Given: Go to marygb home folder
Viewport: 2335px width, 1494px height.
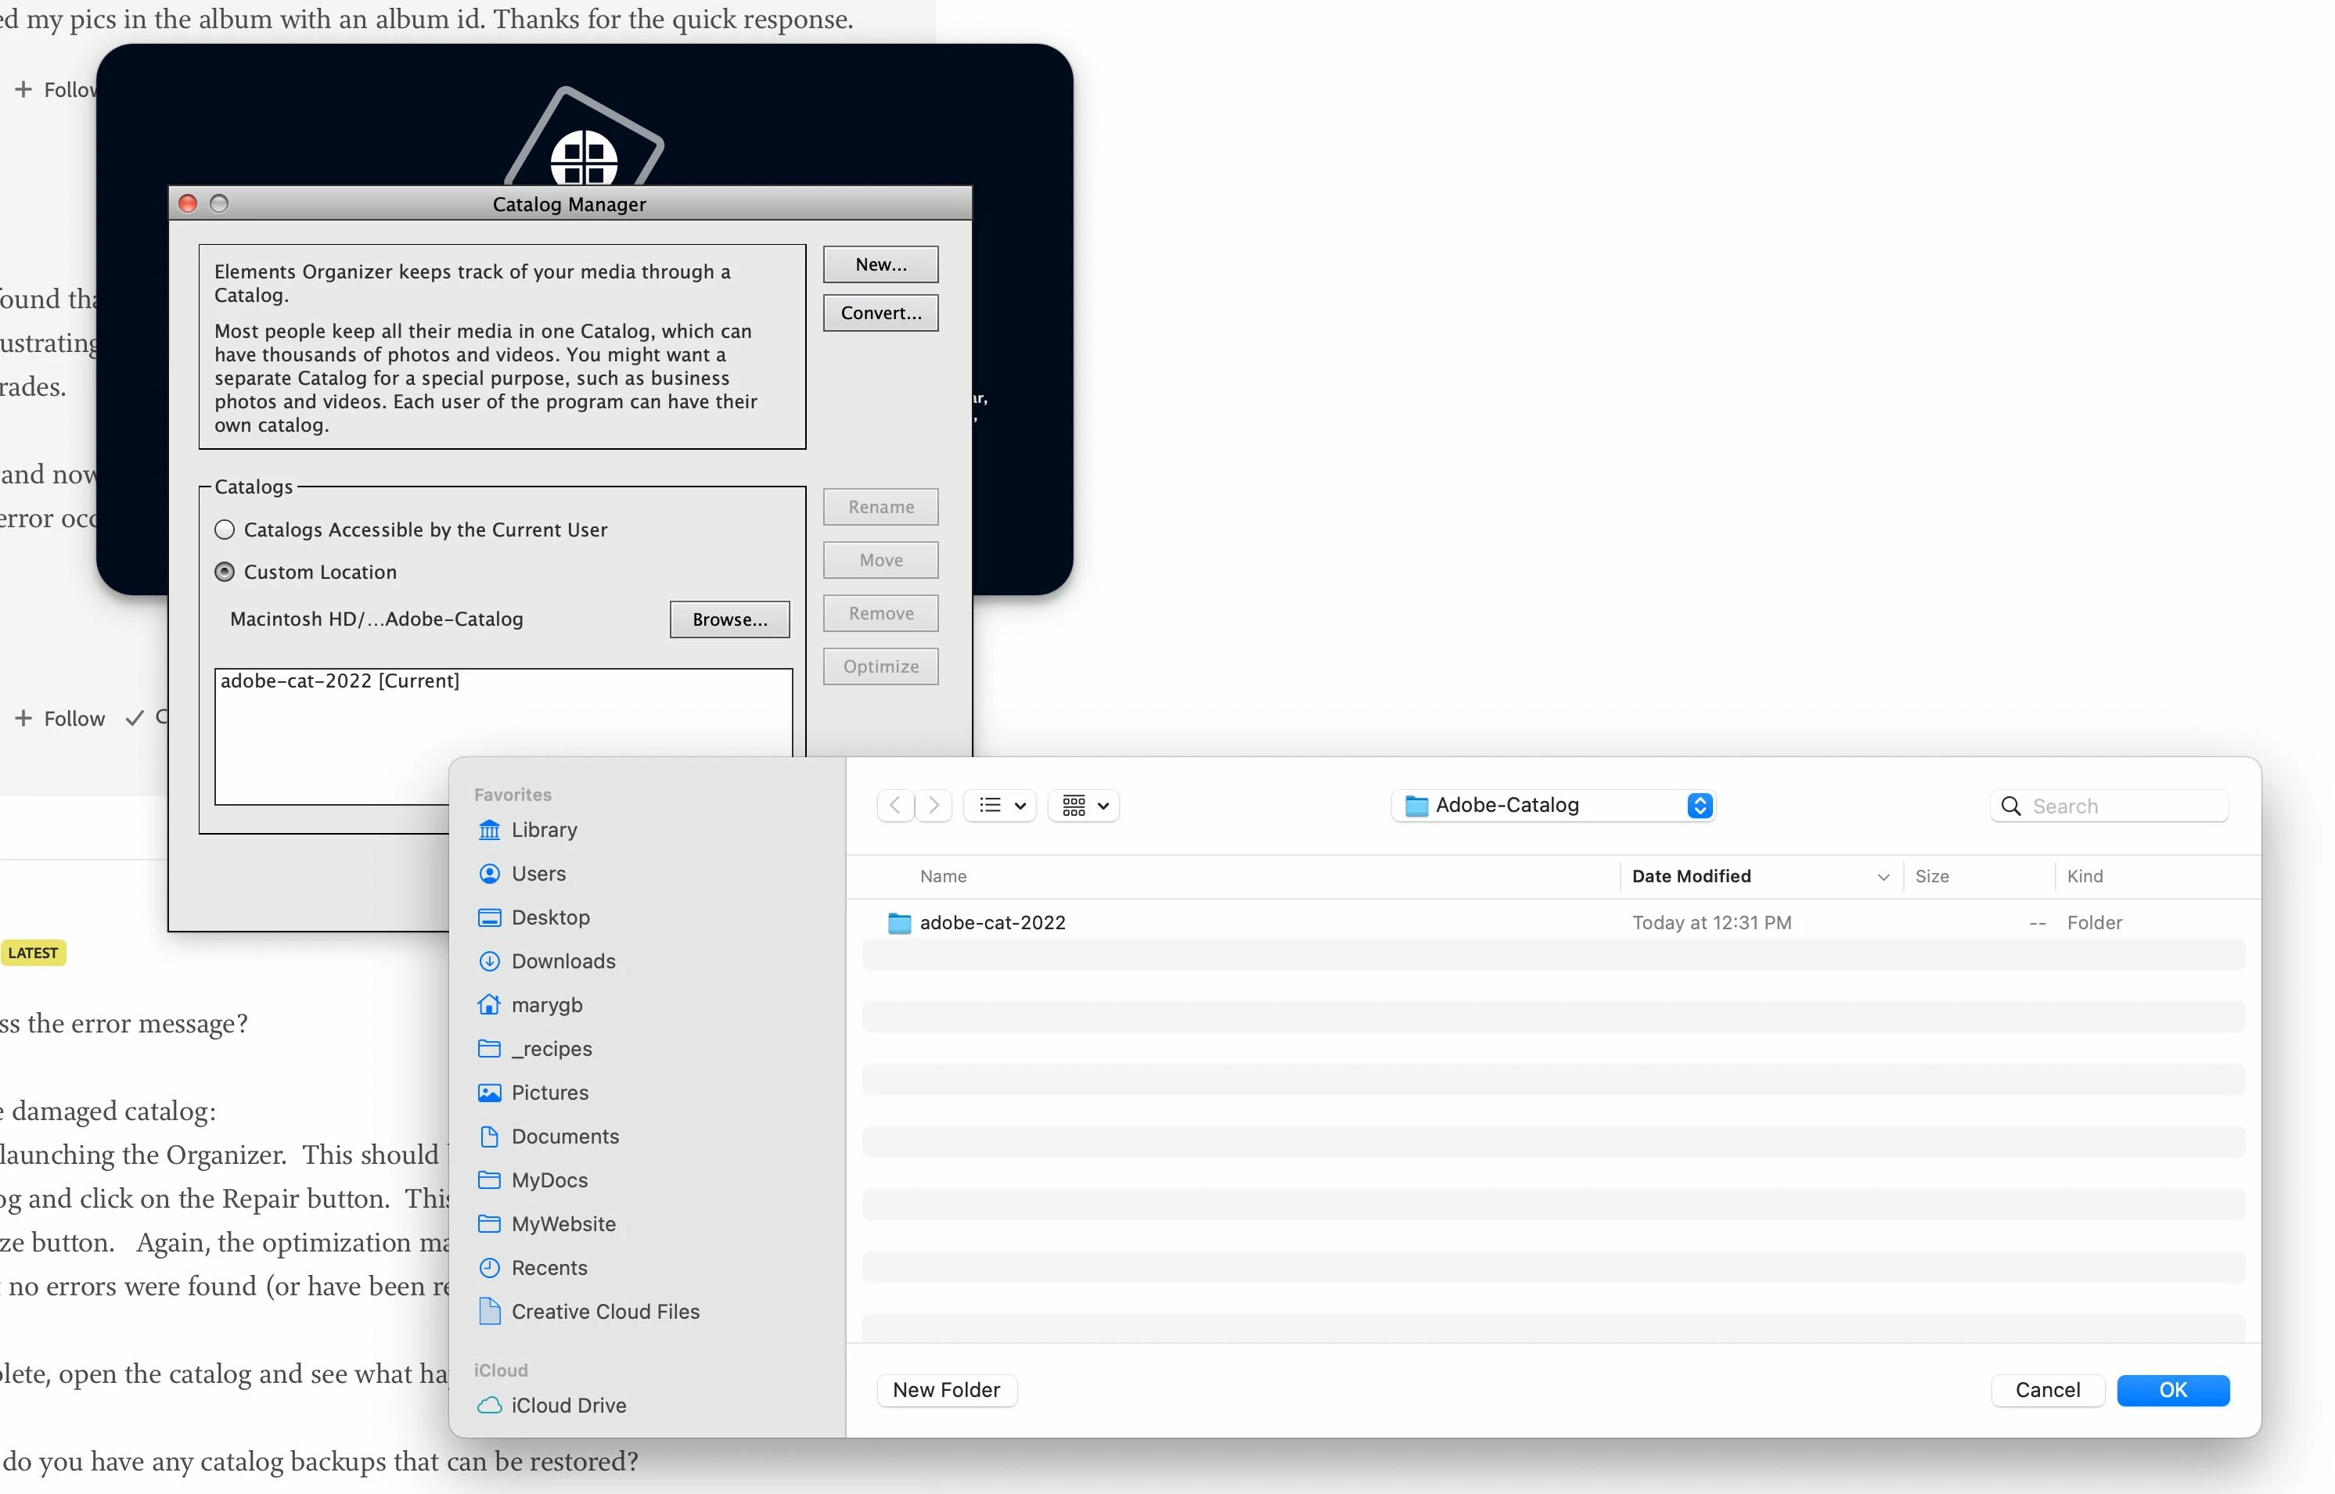Looking at the screenshot, I should (546, 1005).
